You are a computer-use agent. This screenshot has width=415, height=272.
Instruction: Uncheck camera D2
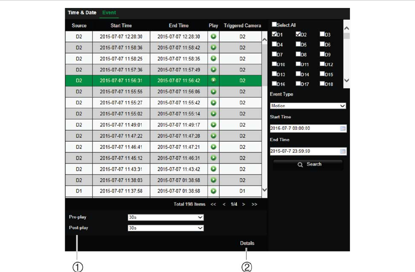(x=298, y=34)
